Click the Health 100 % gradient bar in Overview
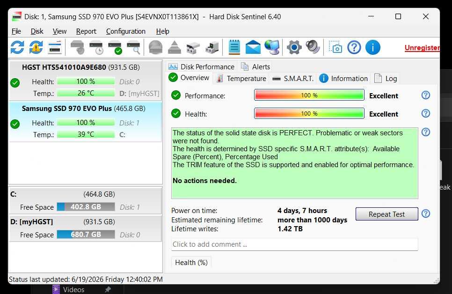 pyautogui.click(x=309, y=113)
